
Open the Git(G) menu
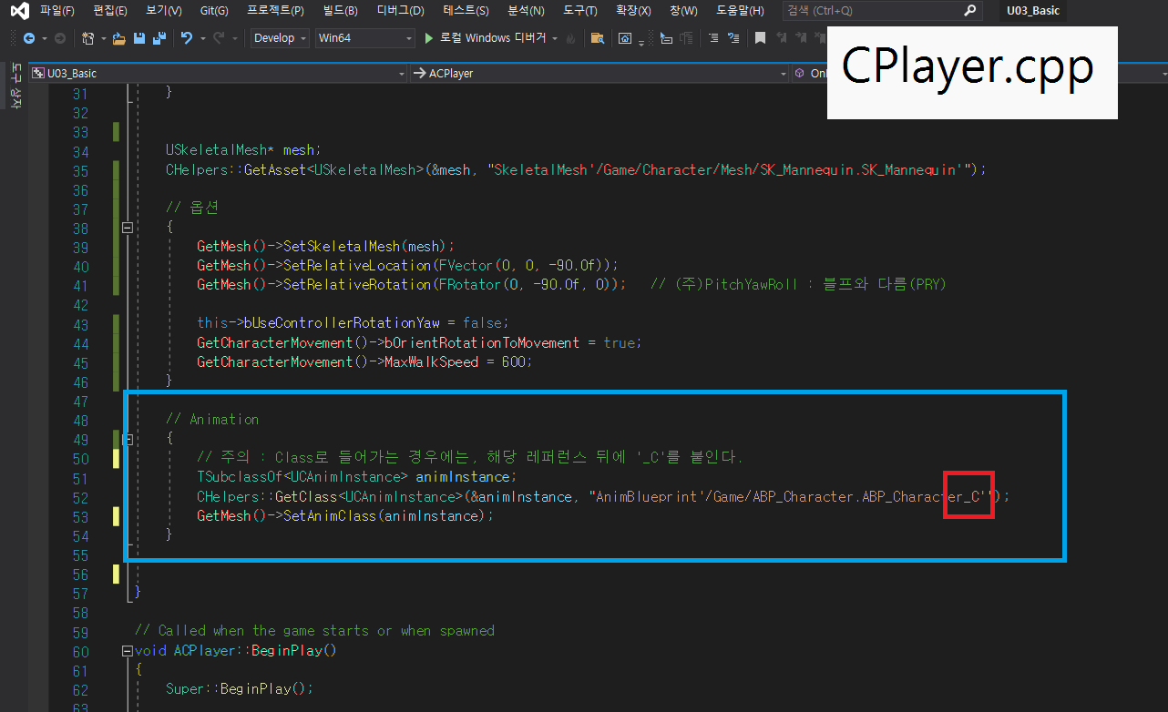tap(214, 11)
